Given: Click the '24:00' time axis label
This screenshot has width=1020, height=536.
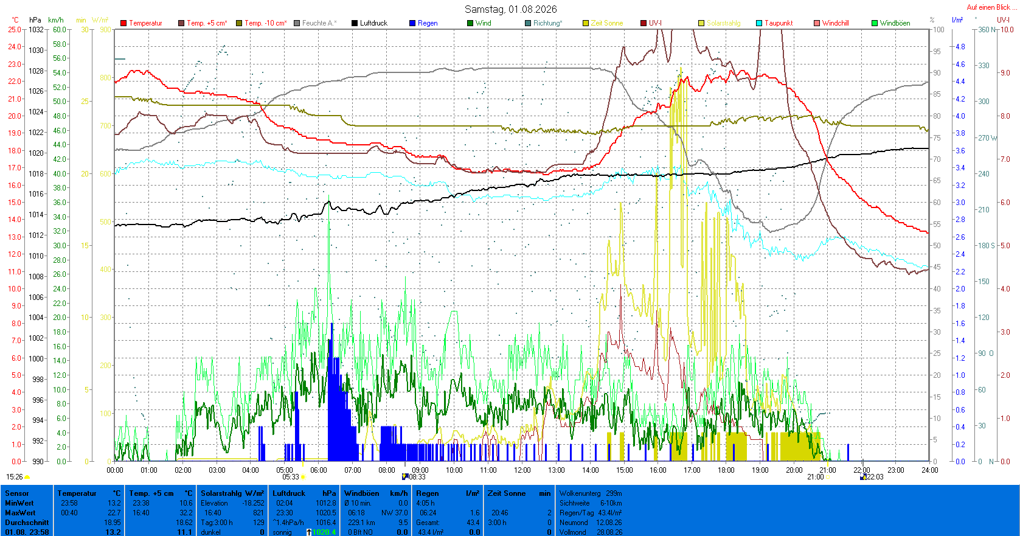Looking at the screenshot, I should [929, 470].
